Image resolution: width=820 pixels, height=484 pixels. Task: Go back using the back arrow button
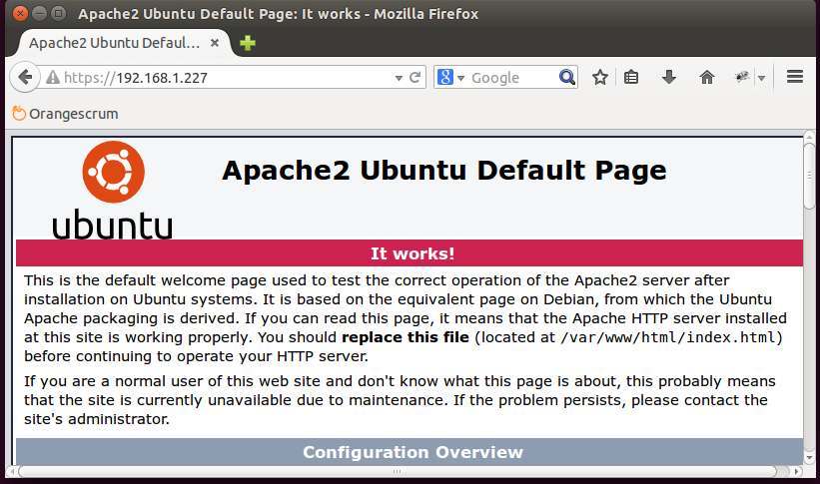24,78
